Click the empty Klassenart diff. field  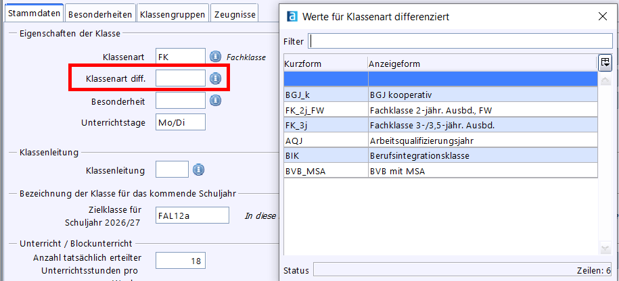tap(181, 78)
